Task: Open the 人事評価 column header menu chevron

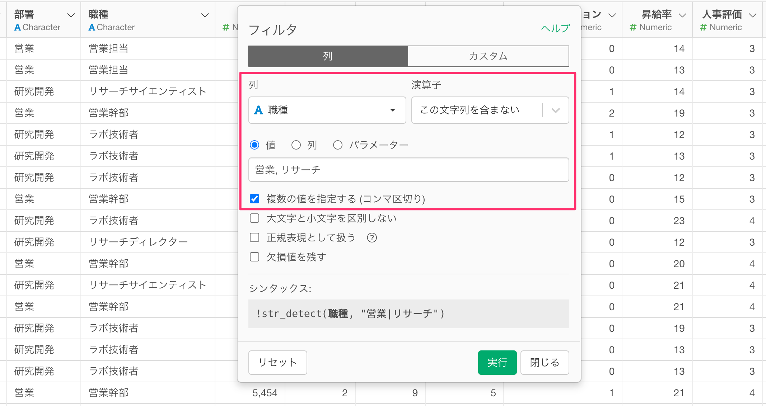Action: pyautogui.click(x=753, y=15)
